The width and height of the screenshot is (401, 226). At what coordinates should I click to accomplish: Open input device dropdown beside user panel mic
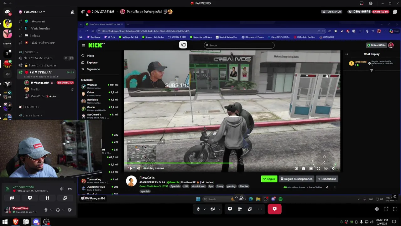tap(51, 210)
